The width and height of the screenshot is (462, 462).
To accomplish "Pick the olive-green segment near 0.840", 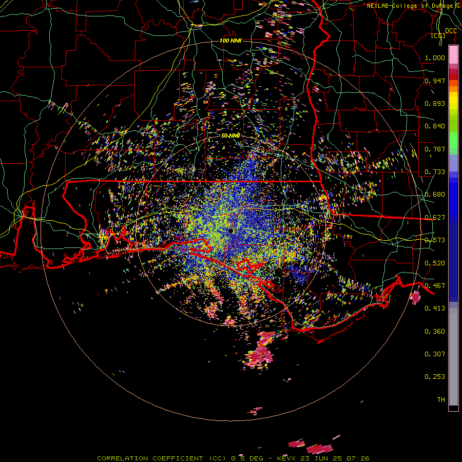I will [453, 123].
